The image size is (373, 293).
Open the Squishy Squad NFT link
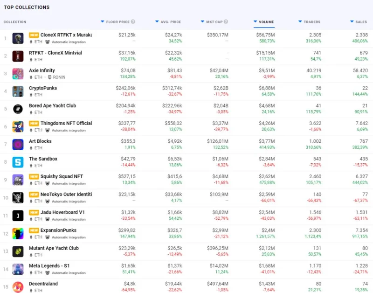click(62, 177)
